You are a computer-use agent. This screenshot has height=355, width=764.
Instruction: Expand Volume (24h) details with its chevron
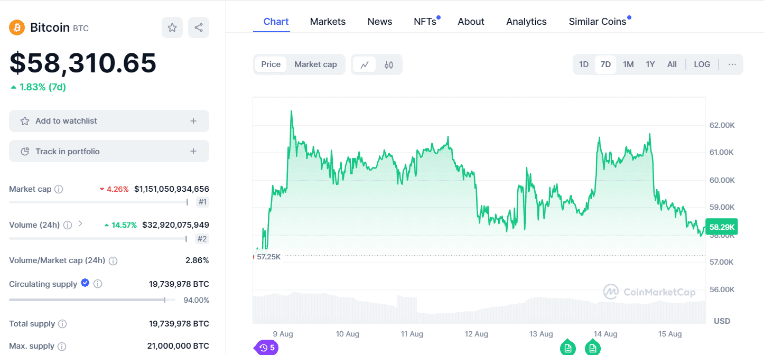tap(80, 224)
